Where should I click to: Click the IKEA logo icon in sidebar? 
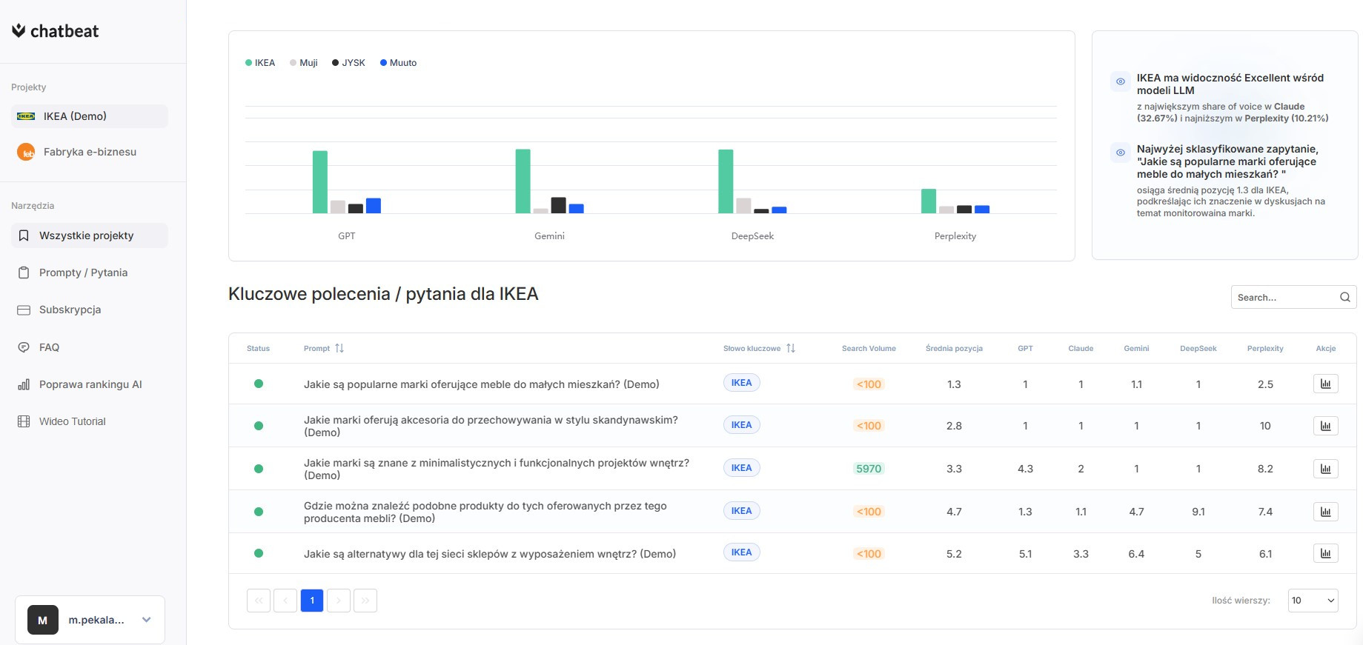tap(26, 116)
